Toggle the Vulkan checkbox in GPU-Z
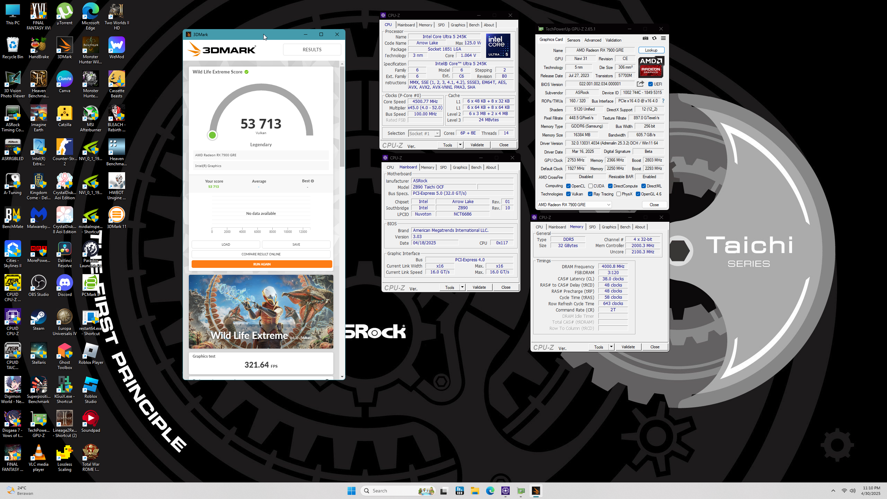887x499 pixels. click(x=568, y=194)
